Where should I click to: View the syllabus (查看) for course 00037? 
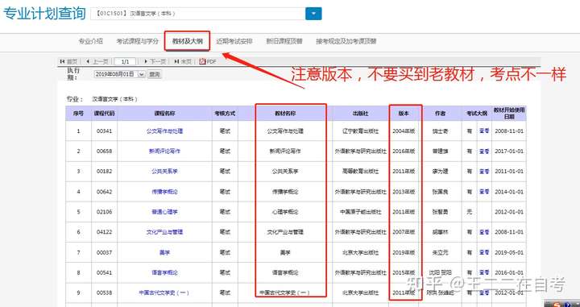pos(484,253)
